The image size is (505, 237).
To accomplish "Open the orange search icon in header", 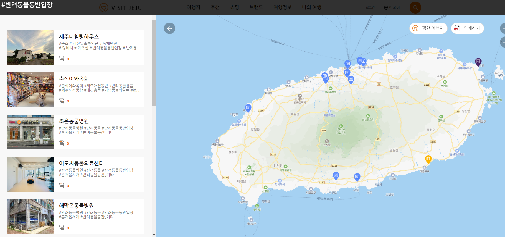I will pyautogui.click(x=415, y=7).
